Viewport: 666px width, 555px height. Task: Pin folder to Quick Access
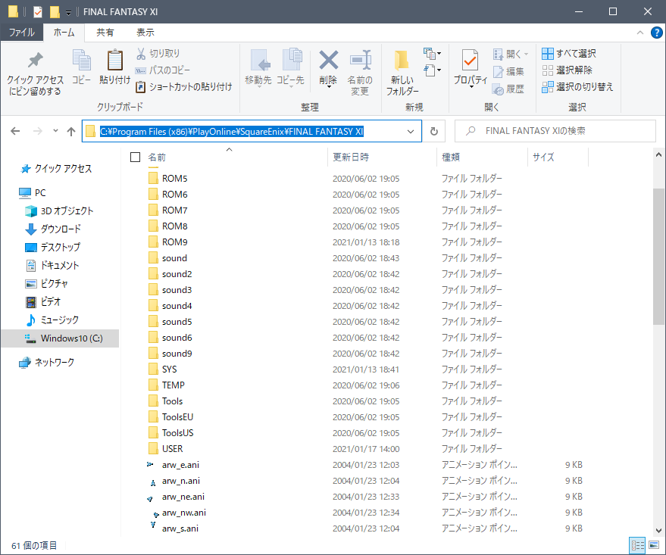(x=35, y=73)
